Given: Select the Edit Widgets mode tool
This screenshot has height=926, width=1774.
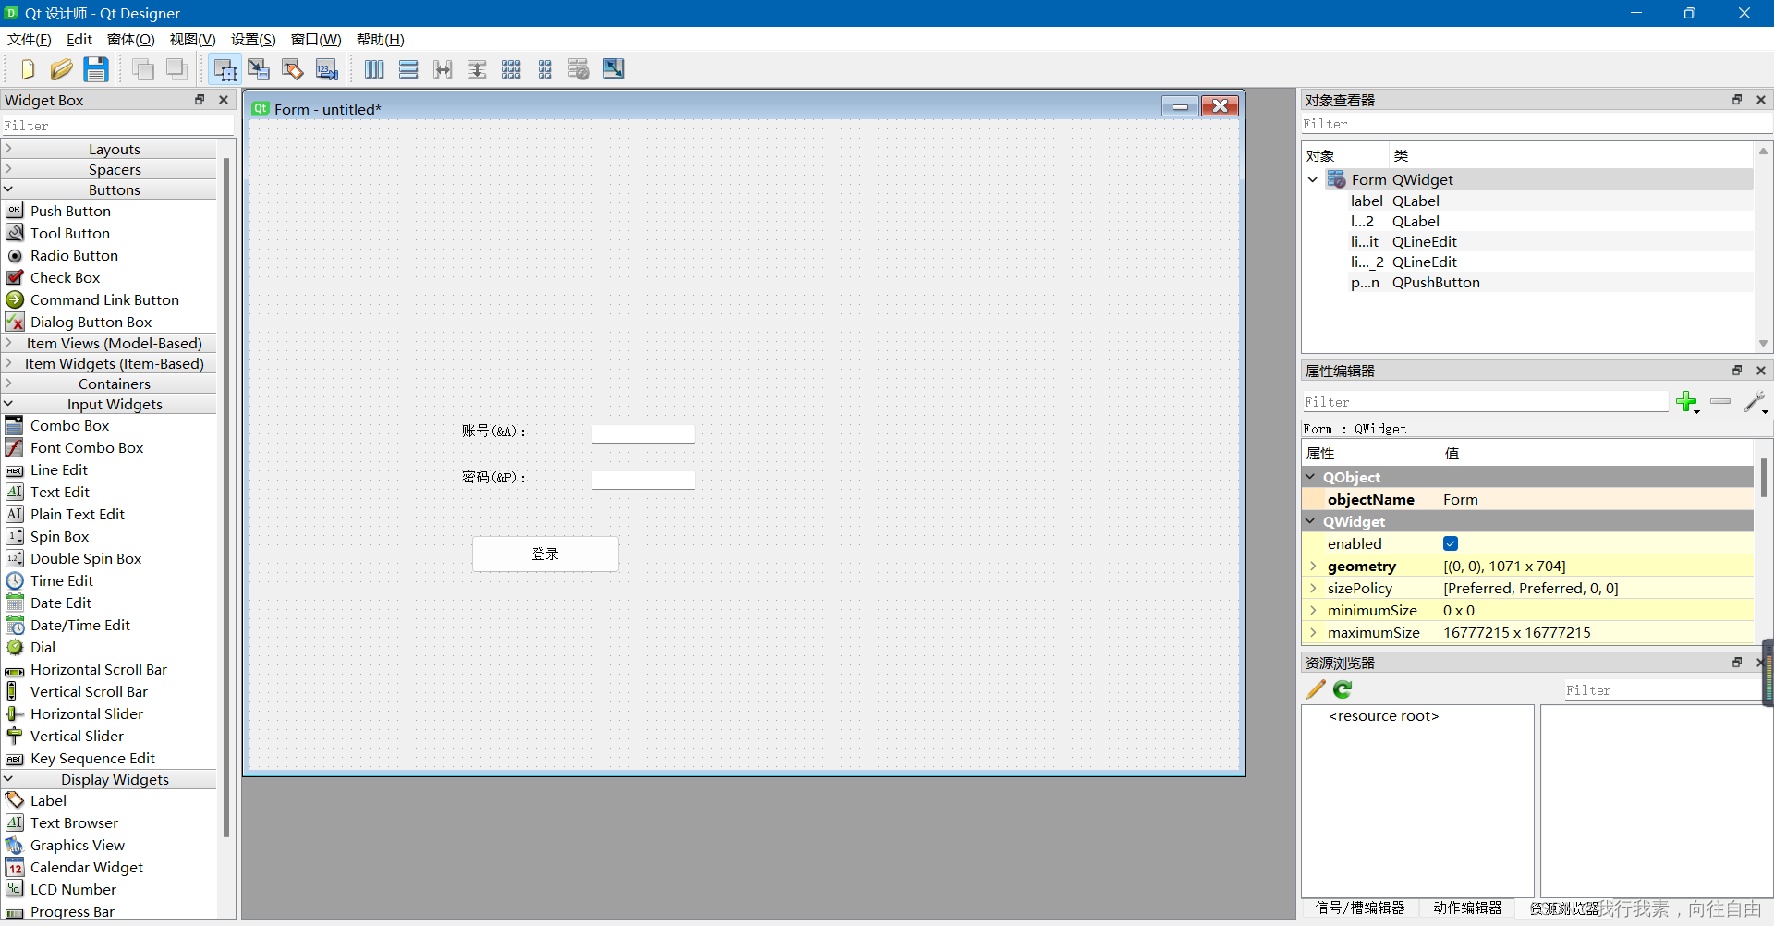Looking at the screenshot, I should click(x=225, y=69).
